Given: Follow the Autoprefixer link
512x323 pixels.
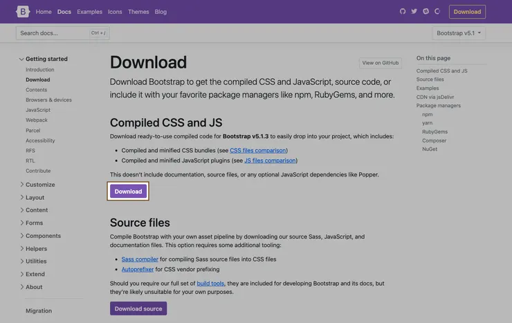Looking at the screenshot, I should coord(138,269).
